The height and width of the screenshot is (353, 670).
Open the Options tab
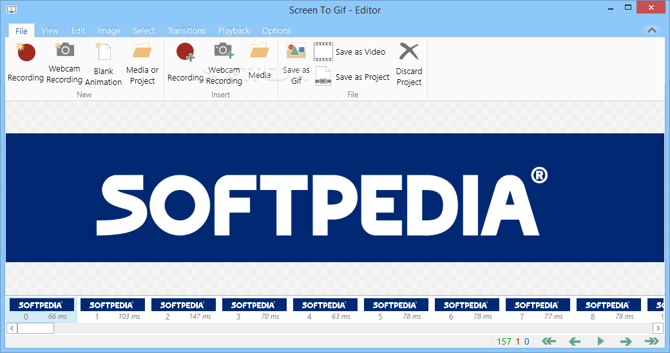(x=276, y=31)
